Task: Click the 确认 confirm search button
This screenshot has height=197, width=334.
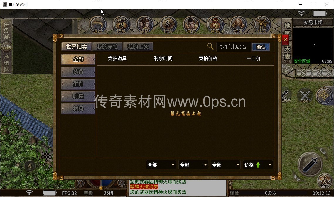Action: 261,47
